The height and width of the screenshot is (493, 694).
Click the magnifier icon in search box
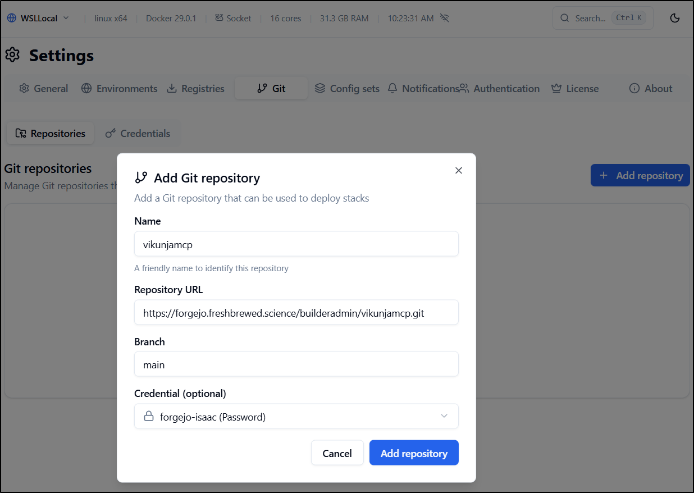coord(565,18)
